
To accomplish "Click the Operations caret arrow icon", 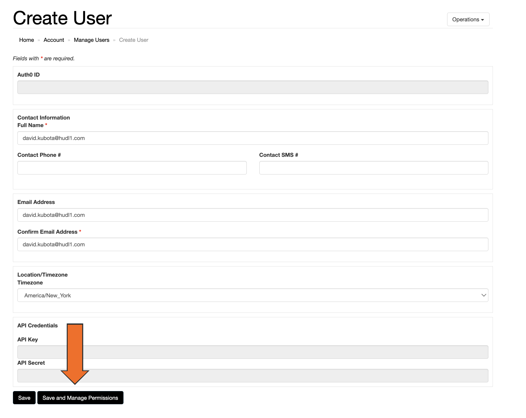I will tap(482, 20).
